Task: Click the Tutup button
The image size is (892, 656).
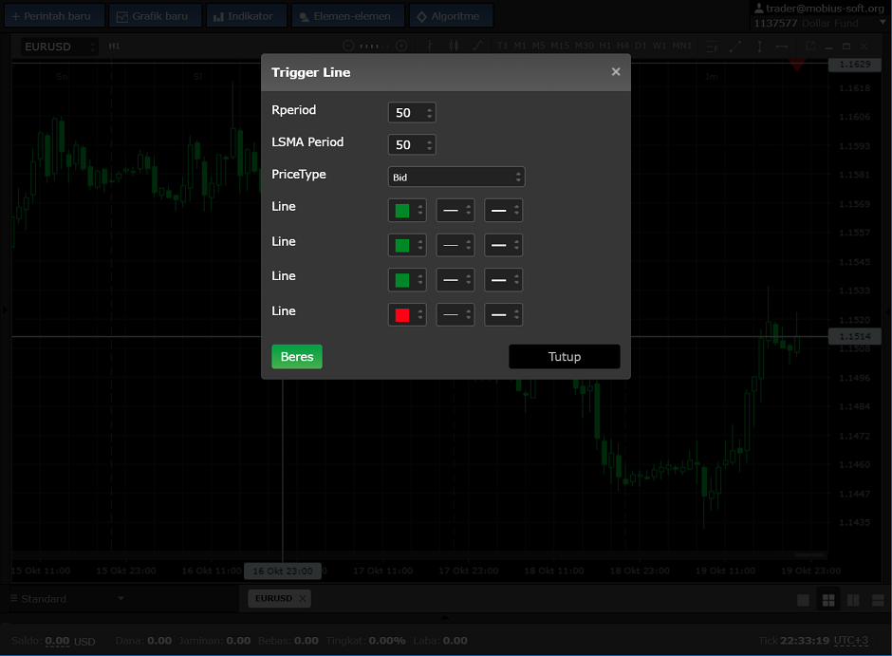Action: click(565, 357)
